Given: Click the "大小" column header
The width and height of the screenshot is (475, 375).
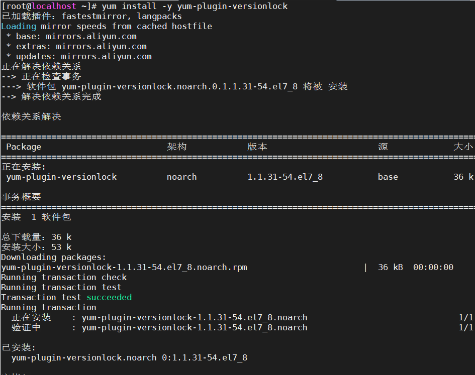Looking at the screenshot, I should tap(463, 147).
